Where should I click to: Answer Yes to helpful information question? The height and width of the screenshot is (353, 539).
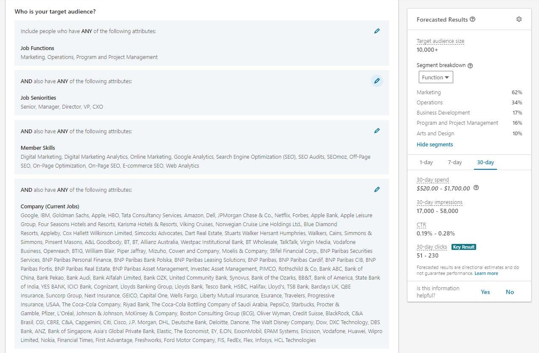[485, 292]
